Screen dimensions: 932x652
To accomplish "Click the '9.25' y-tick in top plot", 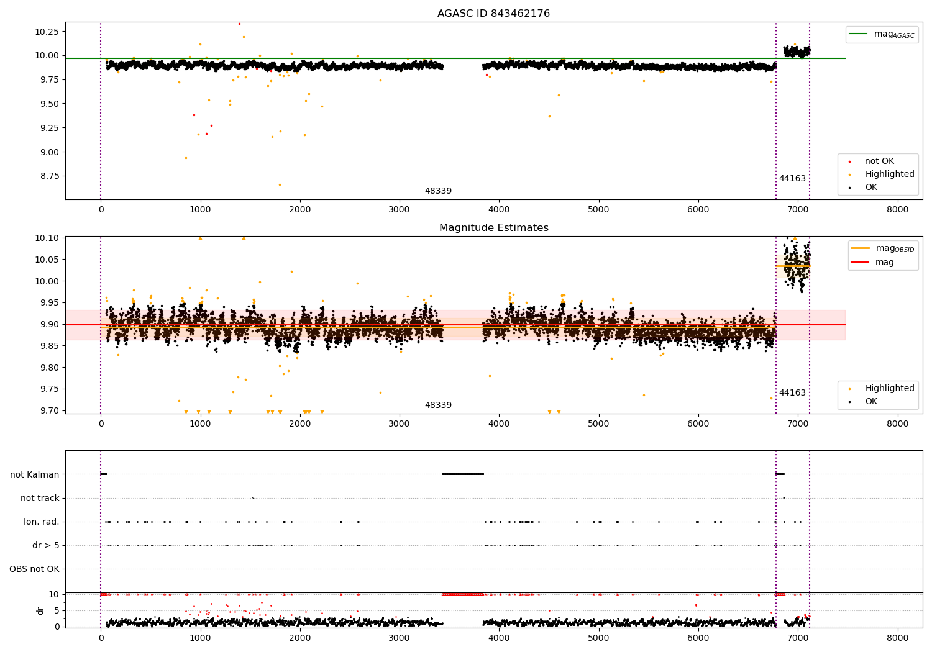I will 50,128.
